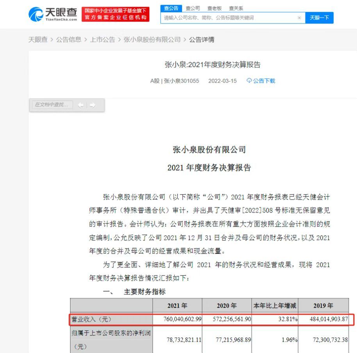Go to previous match in document search
357x353 pixels.
pyautogui.click(x=80, y=105)
